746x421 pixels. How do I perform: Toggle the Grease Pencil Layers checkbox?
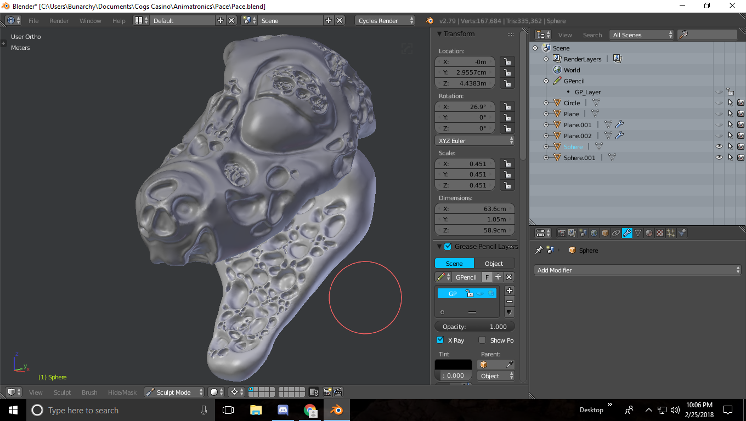[x=448, y=247]
